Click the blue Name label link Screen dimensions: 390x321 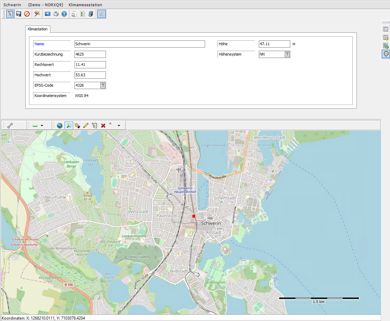point(39,44)
